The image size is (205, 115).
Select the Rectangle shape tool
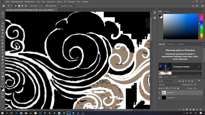[x=3, y=73]
